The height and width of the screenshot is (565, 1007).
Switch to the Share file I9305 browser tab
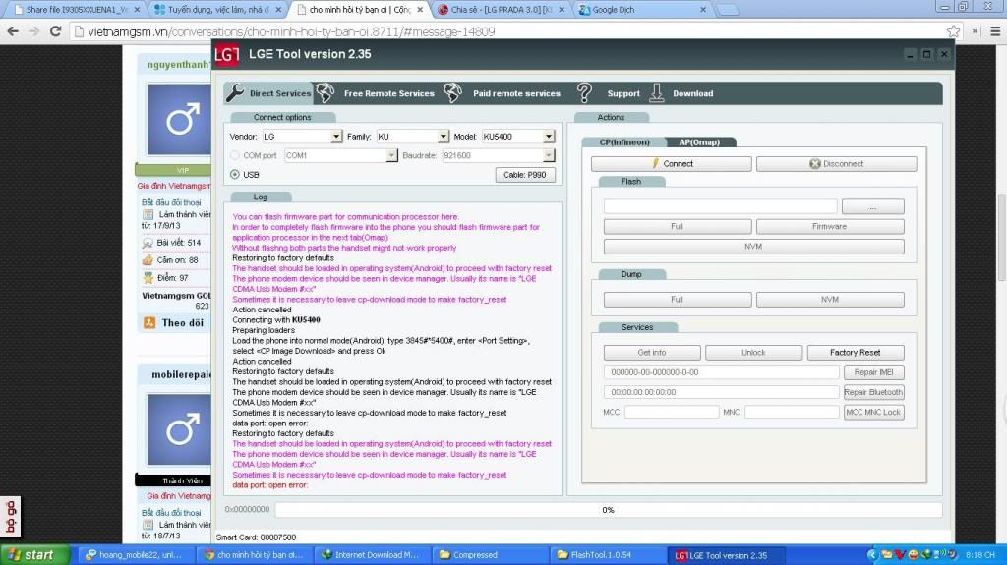click(76, 10)
